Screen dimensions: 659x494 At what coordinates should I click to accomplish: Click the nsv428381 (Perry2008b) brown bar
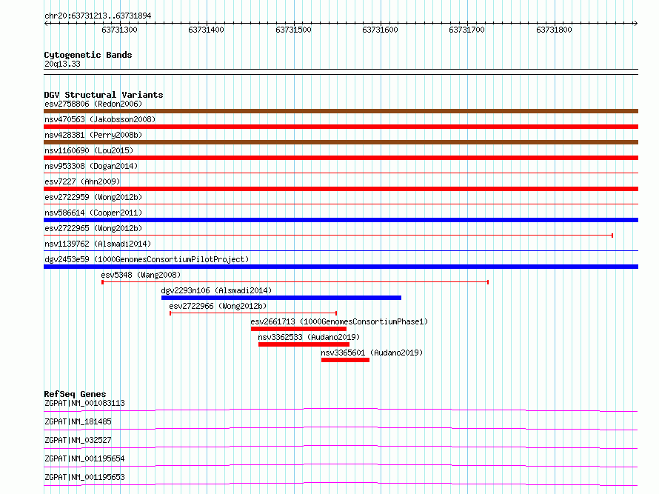pos(341,142)
